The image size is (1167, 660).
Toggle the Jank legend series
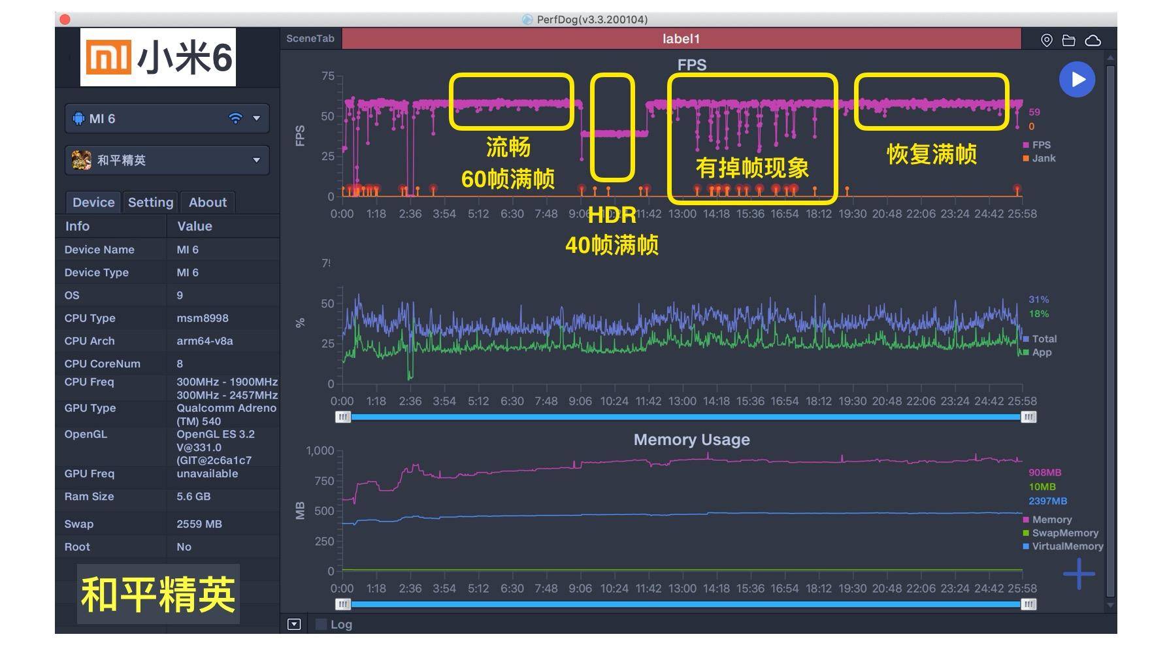coord(1043,158)
